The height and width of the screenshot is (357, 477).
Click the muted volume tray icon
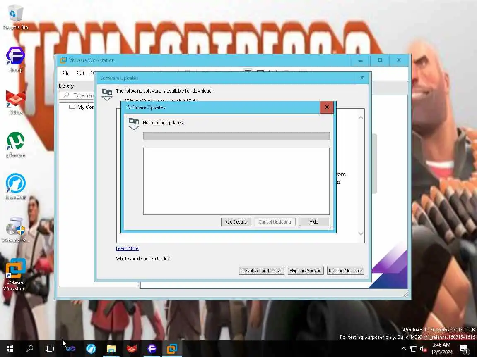point(423,349)
